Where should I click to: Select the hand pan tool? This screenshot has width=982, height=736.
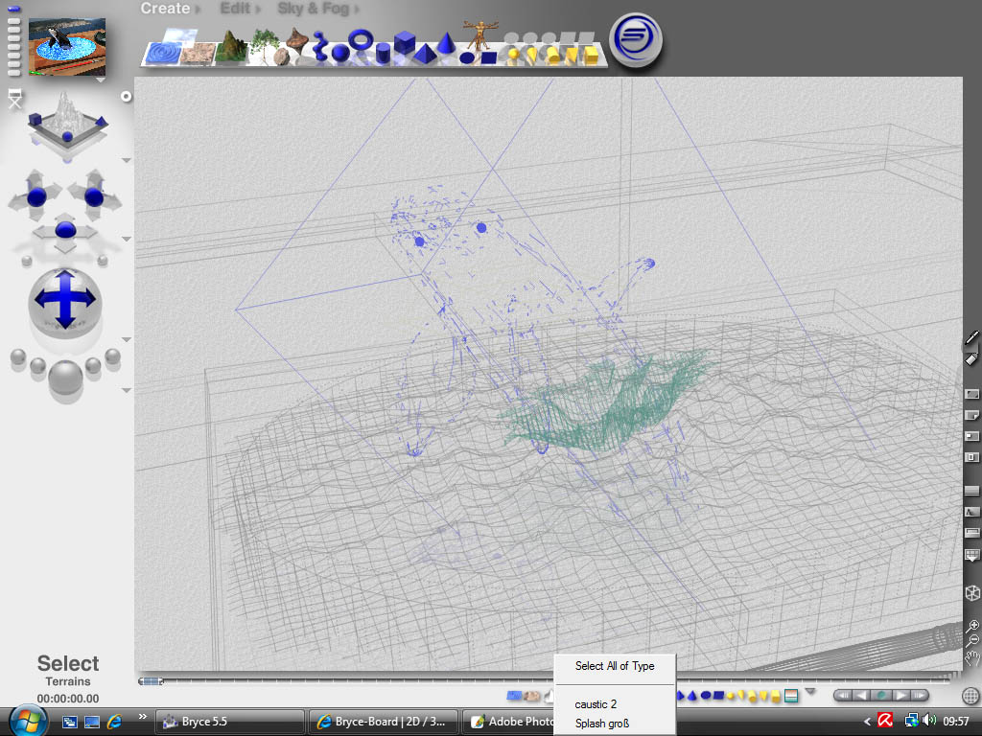(972, 657)
